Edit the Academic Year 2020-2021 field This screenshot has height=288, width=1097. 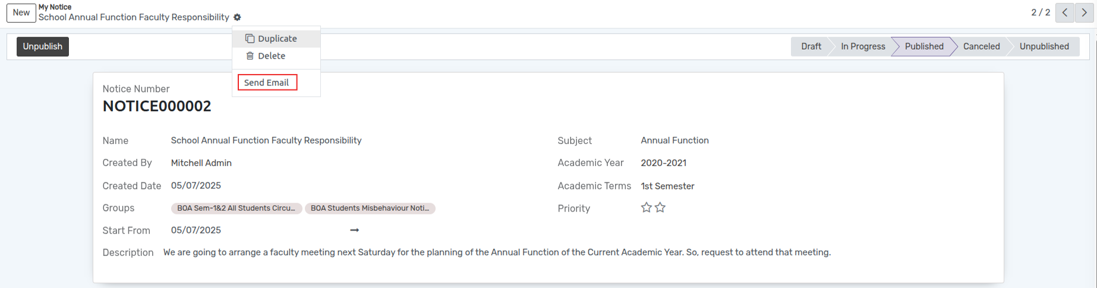pyautogui.click(x=663, y=163)
